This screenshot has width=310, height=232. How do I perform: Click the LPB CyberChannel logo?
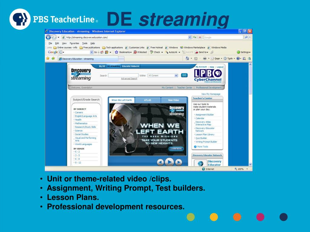(208, 76)
